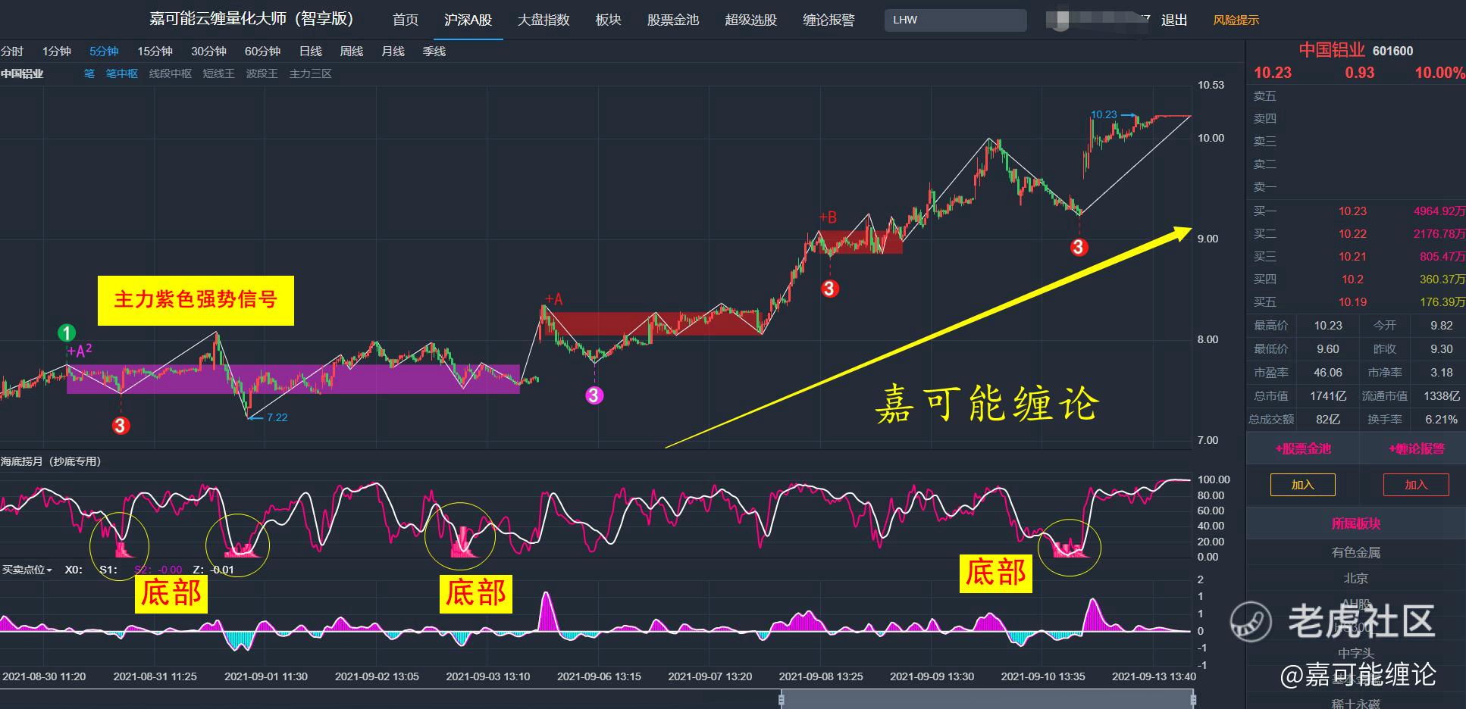Open the 大盘指数 tab
Screen dimensions: 1466x709
[543, 20]
